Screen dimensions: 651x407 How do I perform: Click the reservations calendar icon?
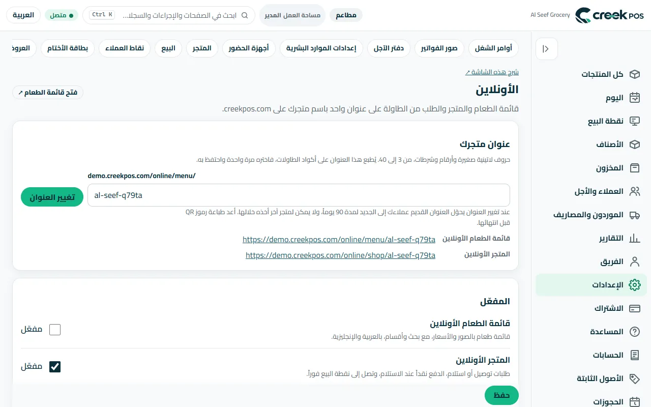[634, 402]
